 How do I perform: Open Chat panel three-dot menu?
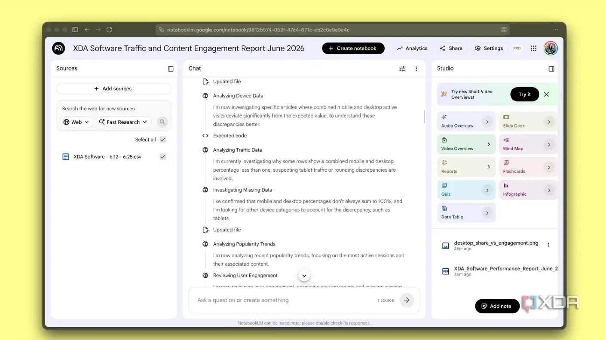click(x=416, y=69)
